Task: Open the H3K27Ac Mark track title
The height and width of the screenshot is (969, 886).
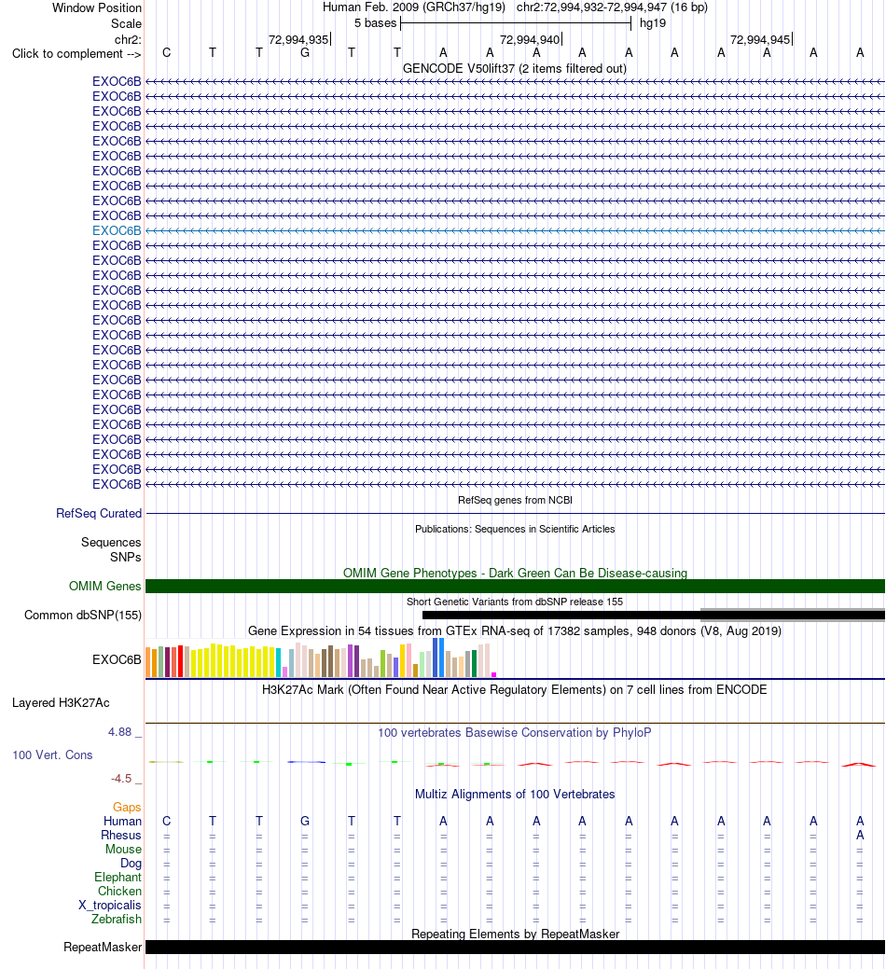Action: 515,689
